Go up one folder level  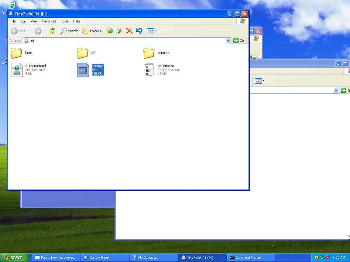53,31
